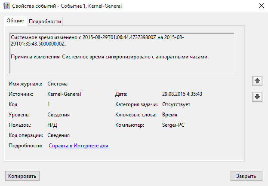Click the Пользов. value Н/Д
Screen dimensions: 268x186
pos(52,125)
